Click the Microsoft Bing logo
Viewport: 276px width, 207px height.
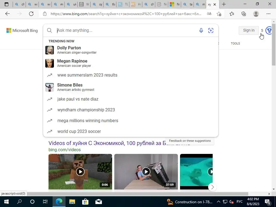22,30
